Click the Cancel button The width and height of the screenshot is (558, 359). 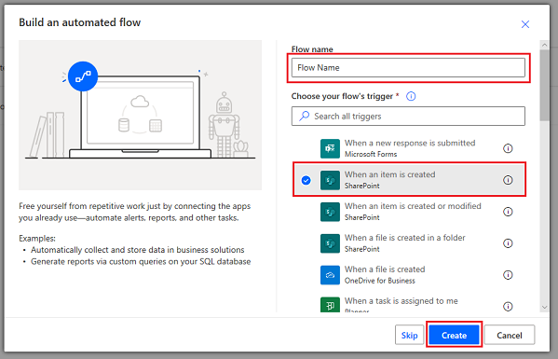coord(510,335)
